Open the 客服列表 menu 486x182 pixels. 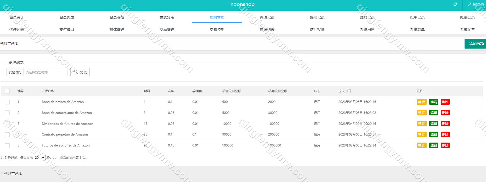pyautogui.click(x=267, y=30)
